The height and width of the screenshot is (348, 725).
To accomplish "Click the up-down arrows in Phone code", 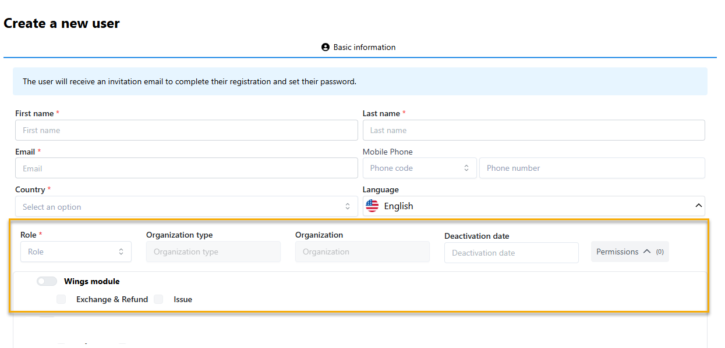I will click(466, 168).
